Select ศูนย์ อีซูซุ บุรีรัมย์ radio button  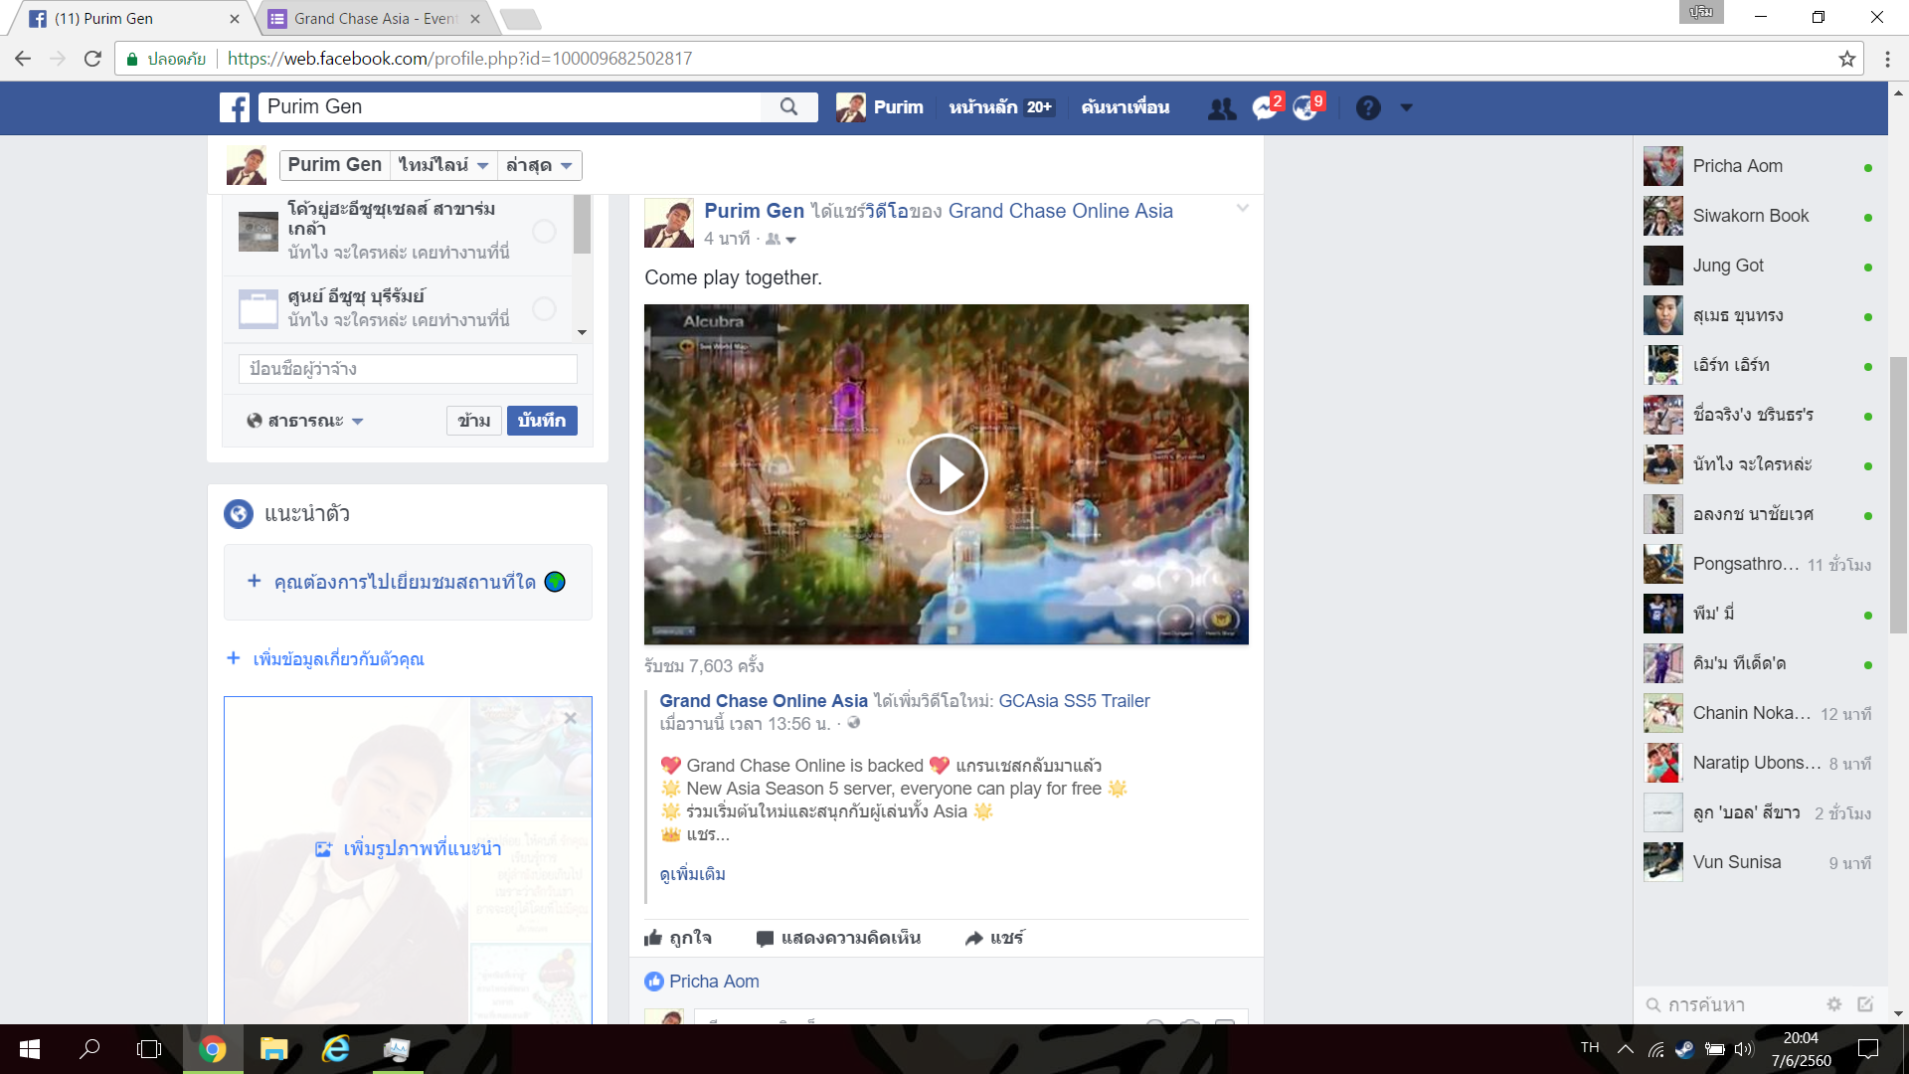544,308
